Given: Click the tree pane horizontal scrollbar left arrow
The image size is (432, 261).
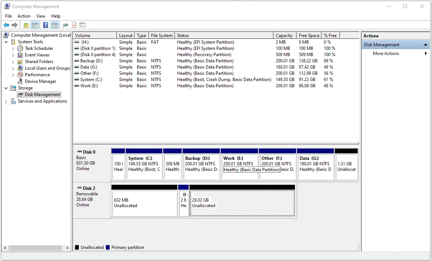Looking at the screenshot, I should (x=5, y=248).
